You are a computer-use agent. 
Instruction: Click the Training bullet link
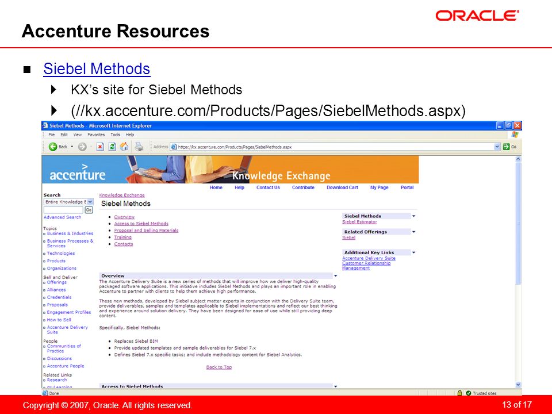coord(123,237)
